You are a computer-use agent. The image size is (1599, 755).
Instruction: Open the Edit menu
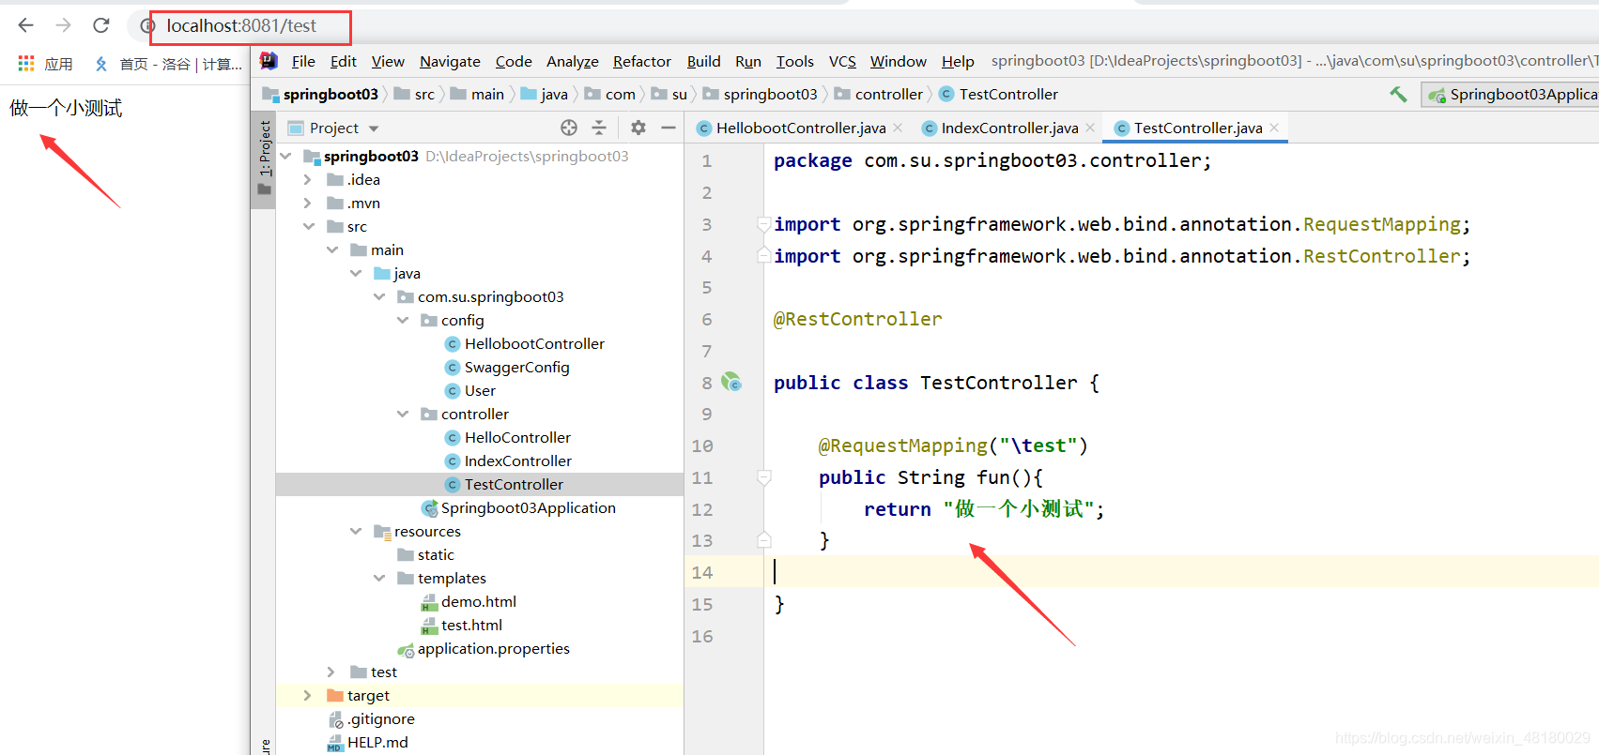343,61
